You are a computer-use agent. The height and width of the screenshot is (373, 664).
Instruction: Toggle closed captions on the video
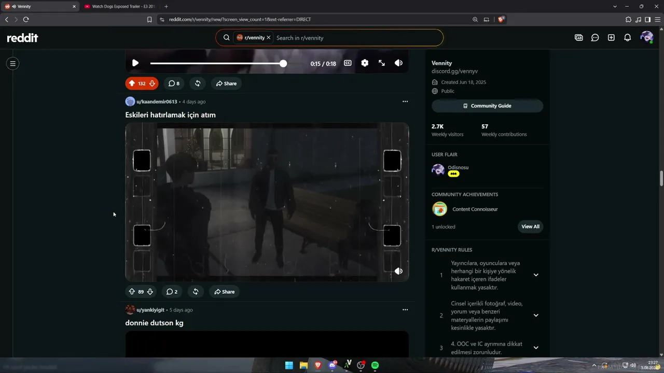(x=348, y=63)
